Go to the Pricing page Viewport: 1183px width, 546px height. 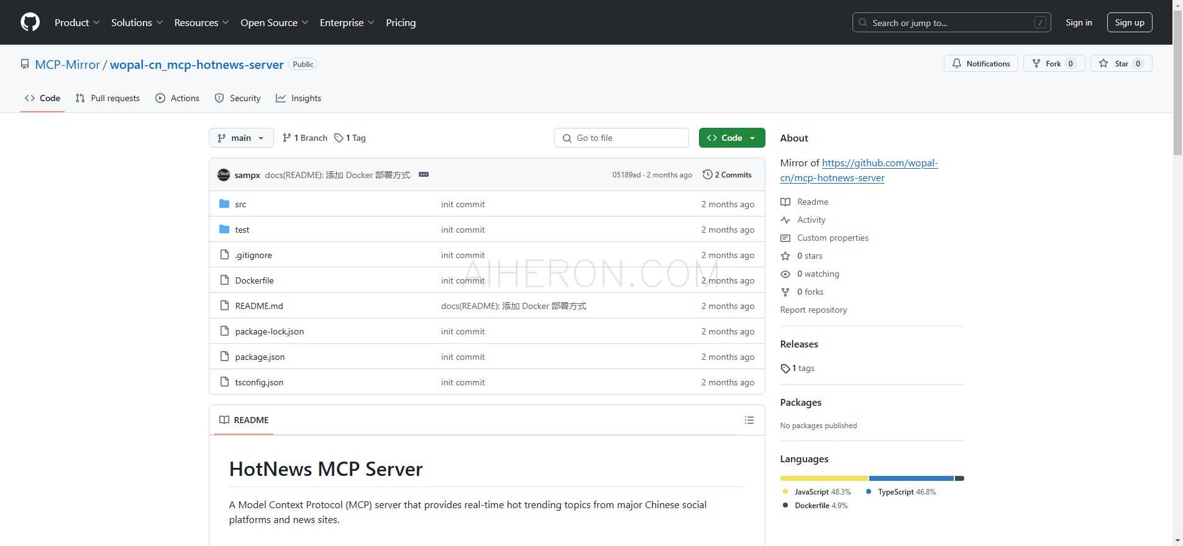(x=401, y=22)
